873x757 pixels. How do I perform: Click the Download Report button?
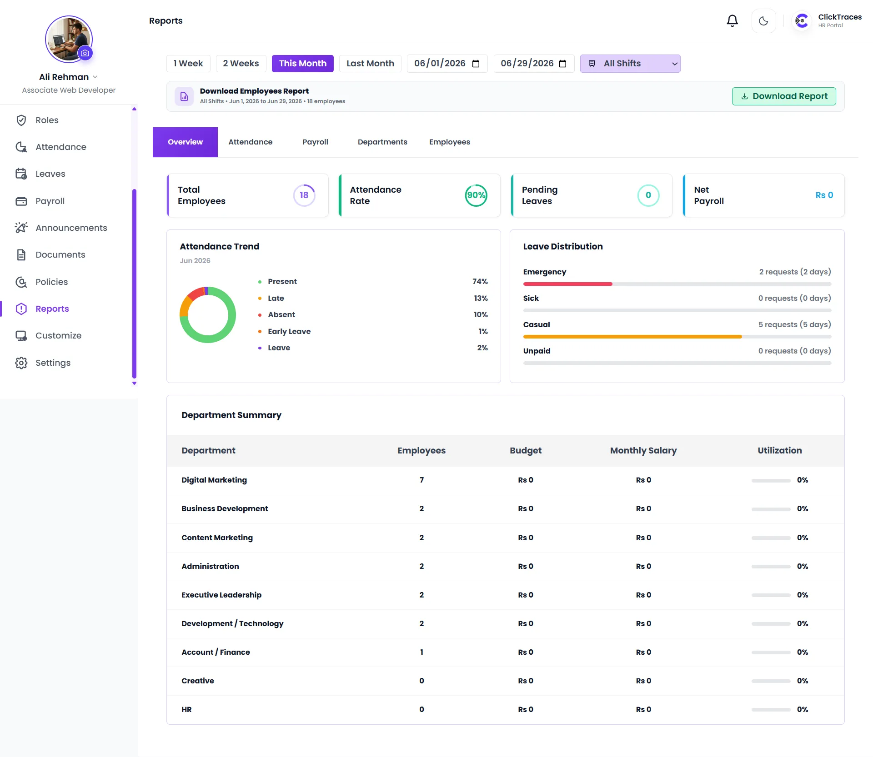tap(784, 96)
